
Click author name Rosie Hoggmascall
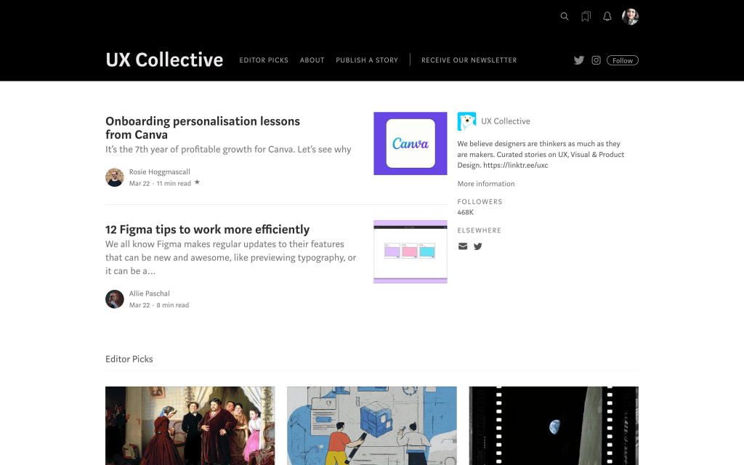[159, 172]
